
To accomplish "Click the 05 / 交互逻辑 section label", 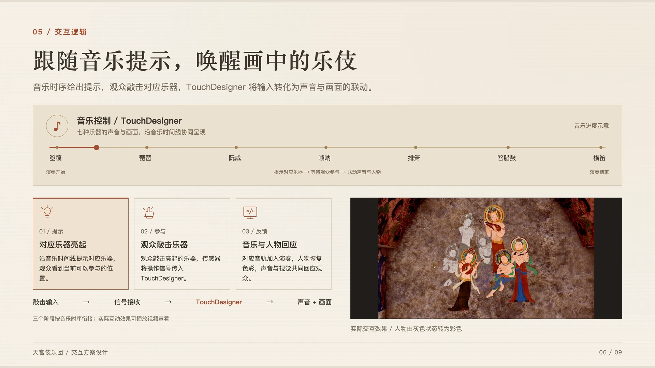I will (x=60, y=32).
